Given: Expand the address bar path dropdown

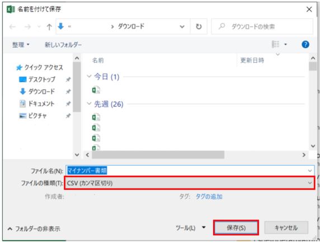Looking at the screenshot, I should 182,26.
